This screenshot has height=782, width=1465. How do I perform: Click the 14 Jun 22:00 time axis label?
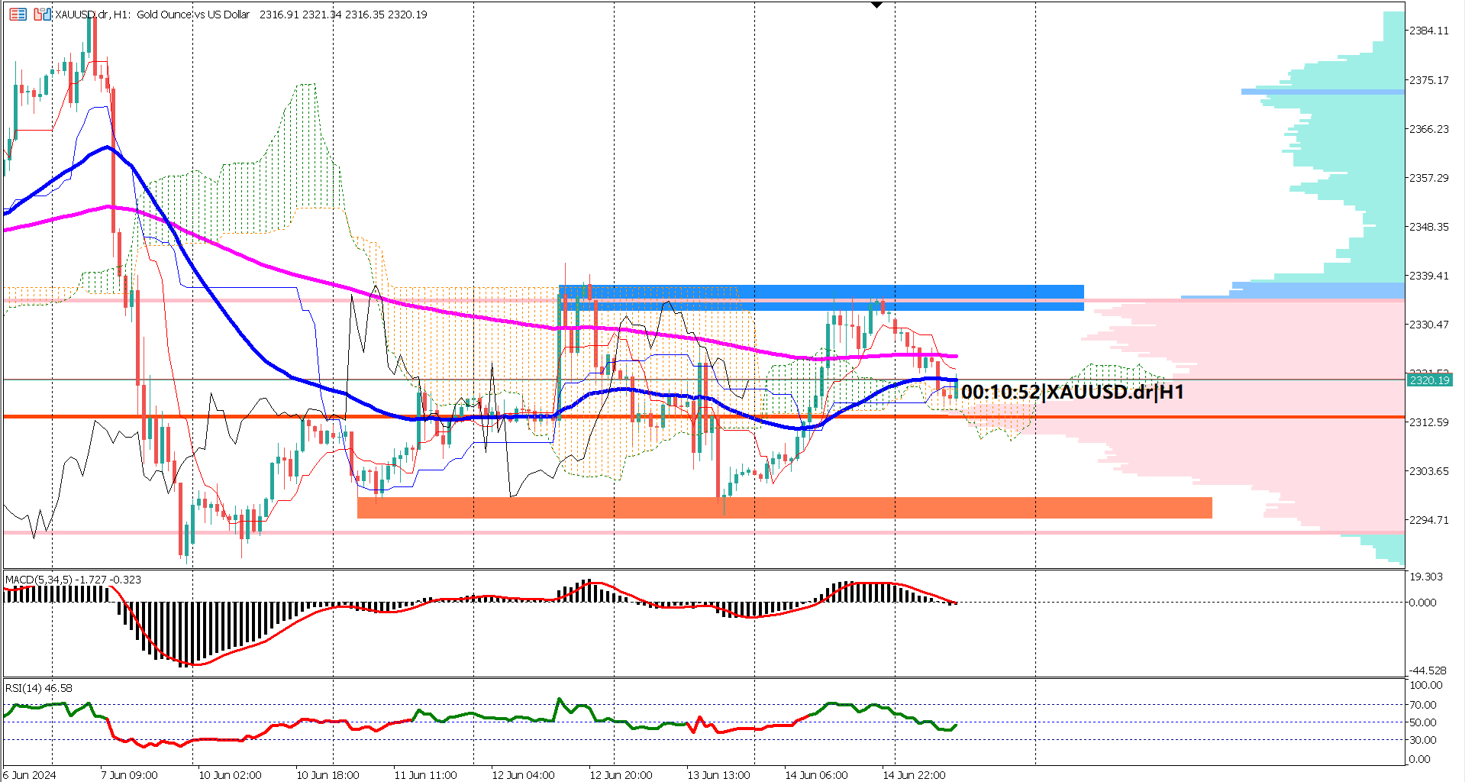pyautogui.click(x=915, y=774)
